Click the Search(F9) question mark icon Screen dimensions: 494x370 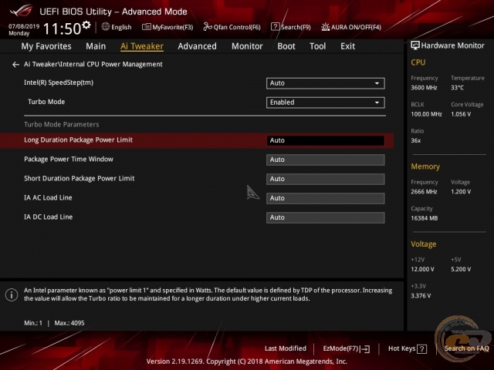[x=275, y=27]
